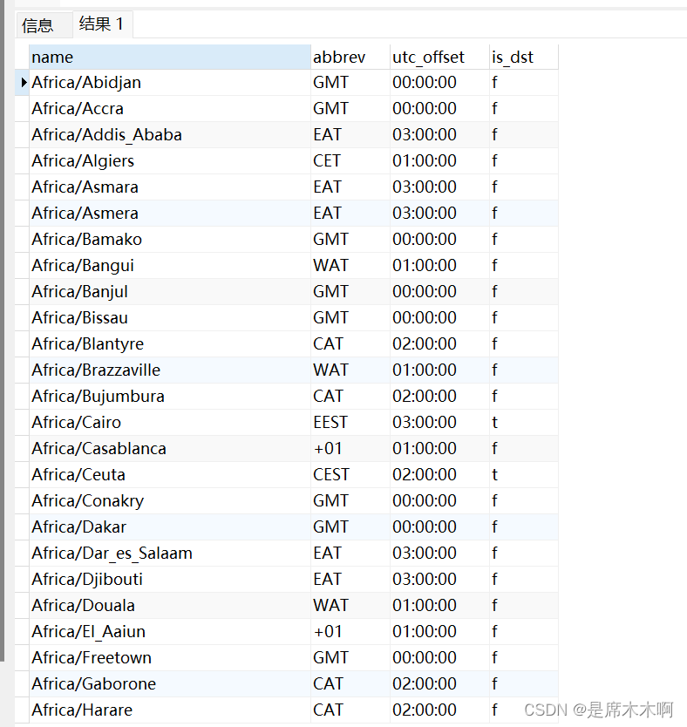Select the Africa/Harare name cell
The width and height of the screenshot is (687, 727).
point(170,710)
